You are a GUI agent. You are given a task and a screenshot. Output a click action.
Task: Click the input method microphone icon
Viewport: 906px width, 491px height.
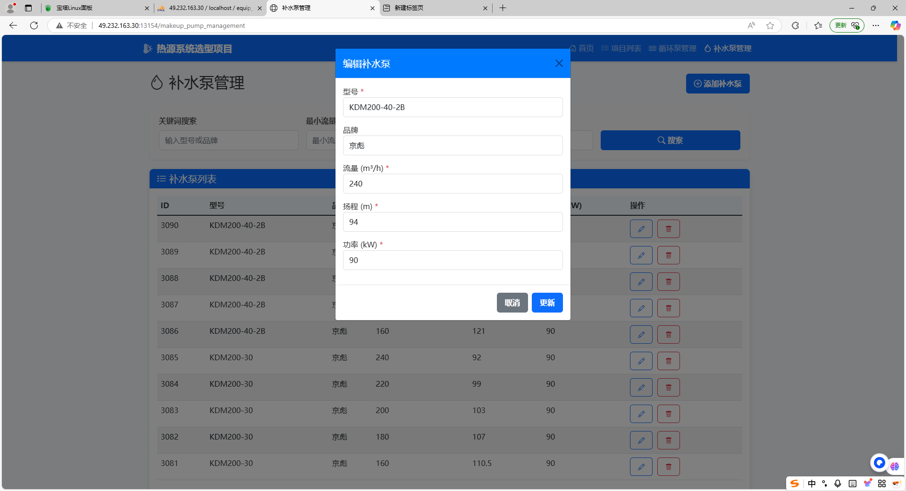[x=838, y=483]
